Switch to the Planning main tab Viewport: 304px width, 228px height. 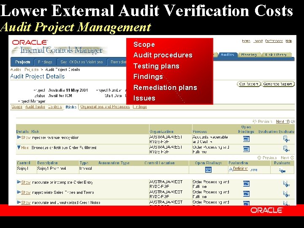pyautogui.click(x=249, y=54)
